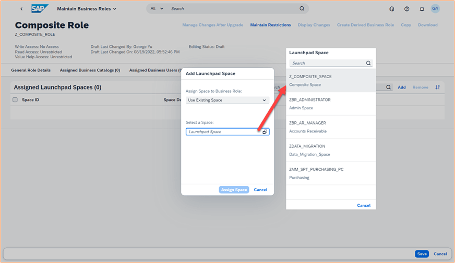Click the Assign Space button
Screen dimensions: 455x263
click(x=234, y=190)
